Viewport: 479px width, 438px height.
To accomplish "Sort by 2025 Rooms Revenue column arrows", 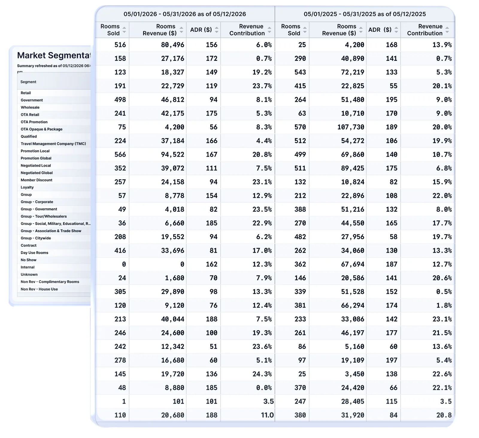I will tap(361, 30).
